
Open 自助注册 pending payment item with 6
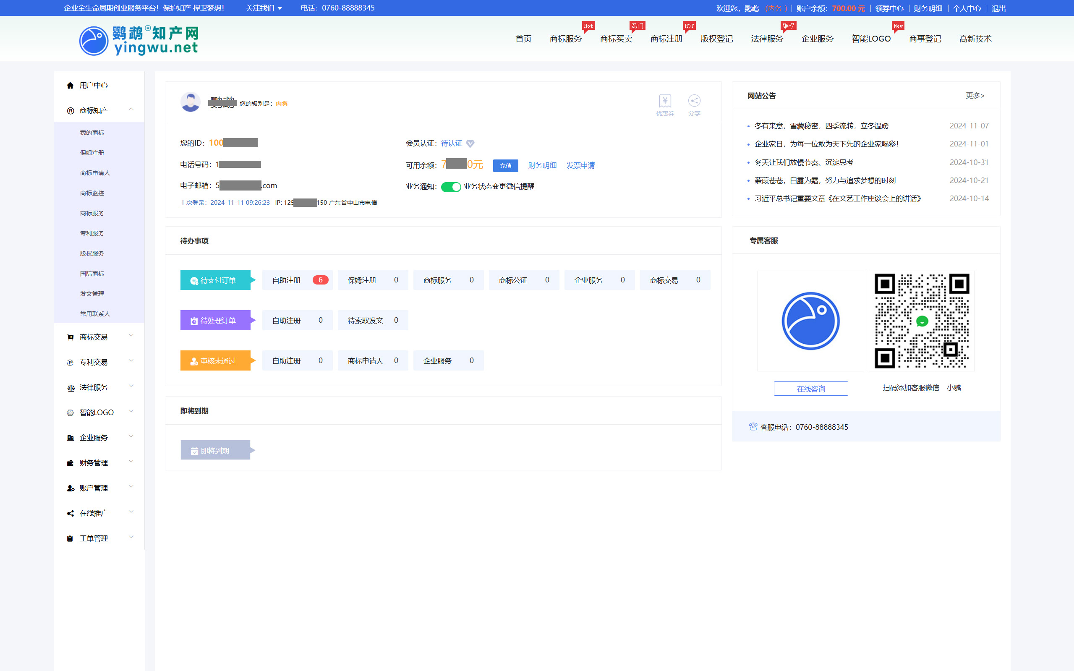[297, 280]
